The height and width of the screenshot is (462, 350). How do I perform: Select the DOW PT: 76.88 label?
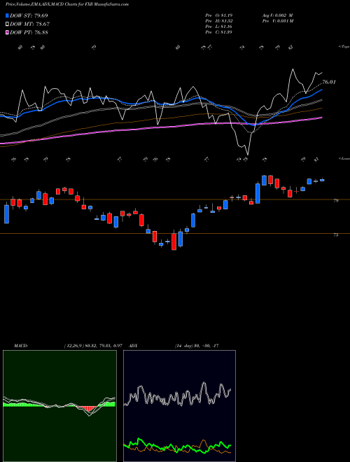(x=29, y=32)
